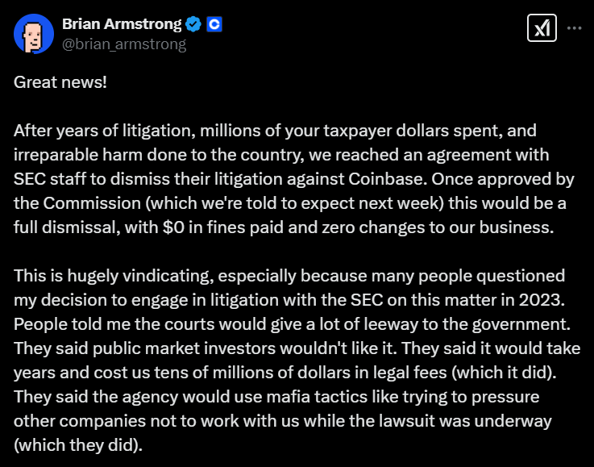Viewport: 594px width, 467px height.
Task: Open the @brian_armstrong handle link
Action: pos(124,44)
